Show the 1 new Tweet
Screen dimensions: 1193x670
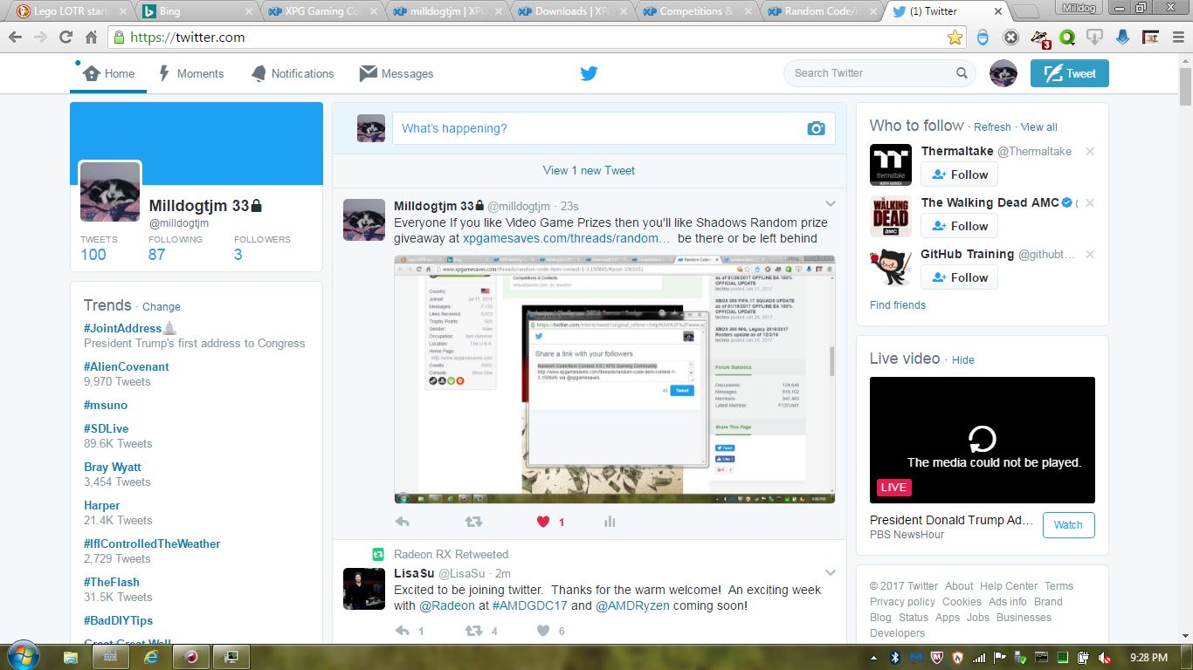589,170
